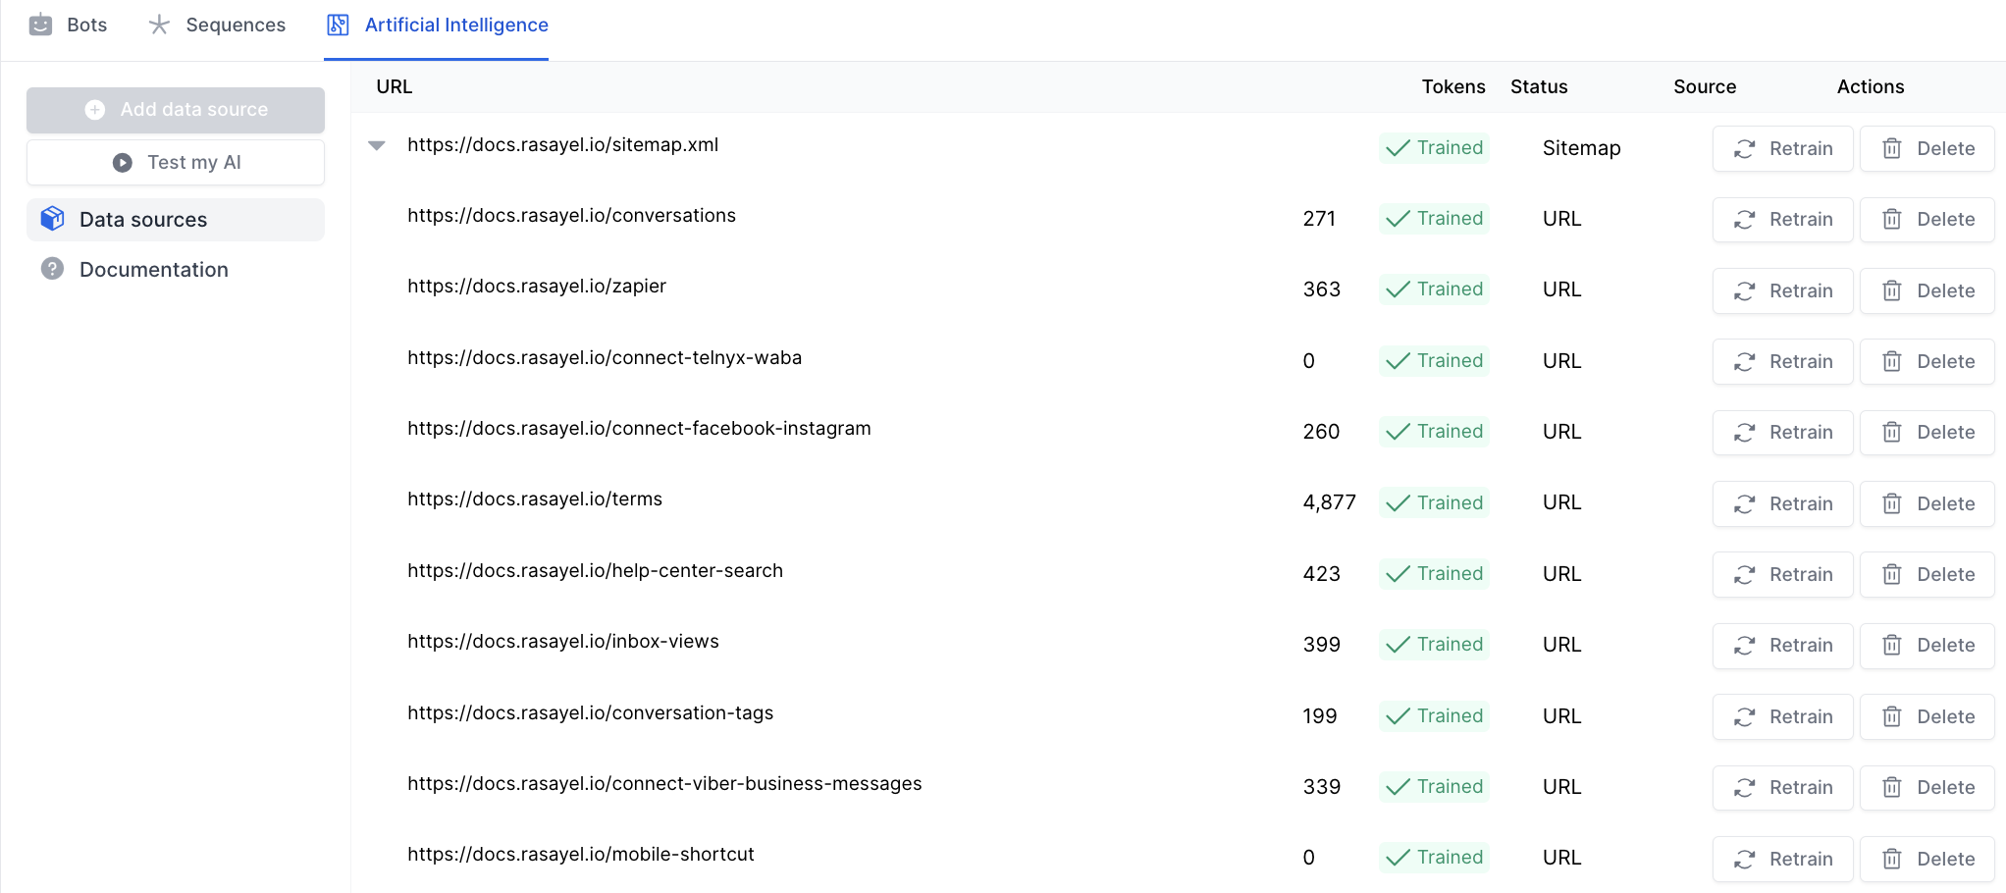Image resolution: width=2006 pixels, height=893 pixels.
Task: Click trash icon for zapier row
Action: click(x=1892, y=290)
